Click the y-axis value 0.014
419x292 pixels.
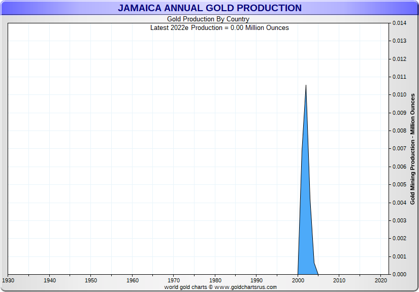pos(399,23)
